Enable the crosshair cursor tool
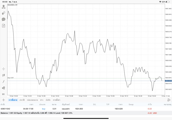172x120 pixels. click(x=3, y=69)
